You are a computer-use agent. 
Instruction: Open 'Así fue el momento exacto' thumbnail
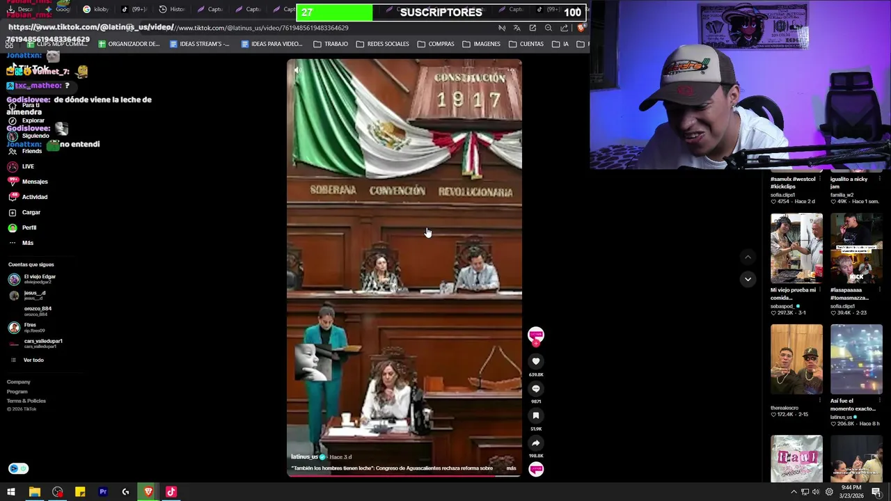point(856,359)
